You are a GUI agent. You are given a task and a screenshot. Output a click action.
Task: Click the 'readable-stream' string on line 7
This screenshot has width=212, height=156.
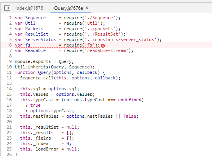point(106,50)
